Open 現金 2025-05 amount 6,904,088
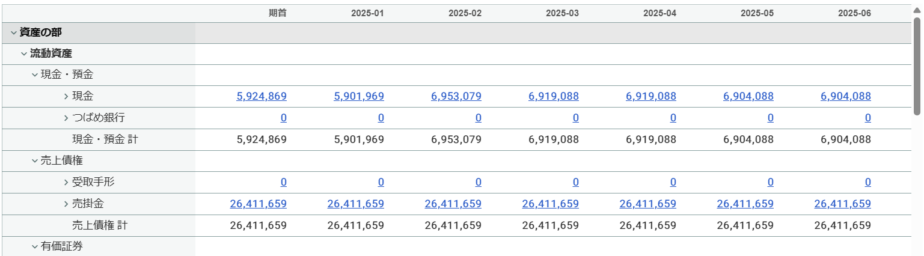The width and height of the screenshot is (924, 256). click(749, 96)
